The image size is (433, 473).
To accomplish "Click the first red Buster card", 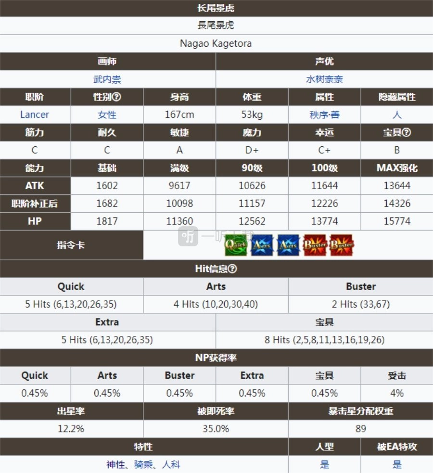I will [315, 245].
